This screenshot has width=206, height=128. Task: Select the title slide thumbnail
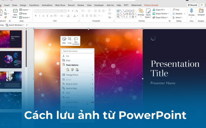(11, 39)
